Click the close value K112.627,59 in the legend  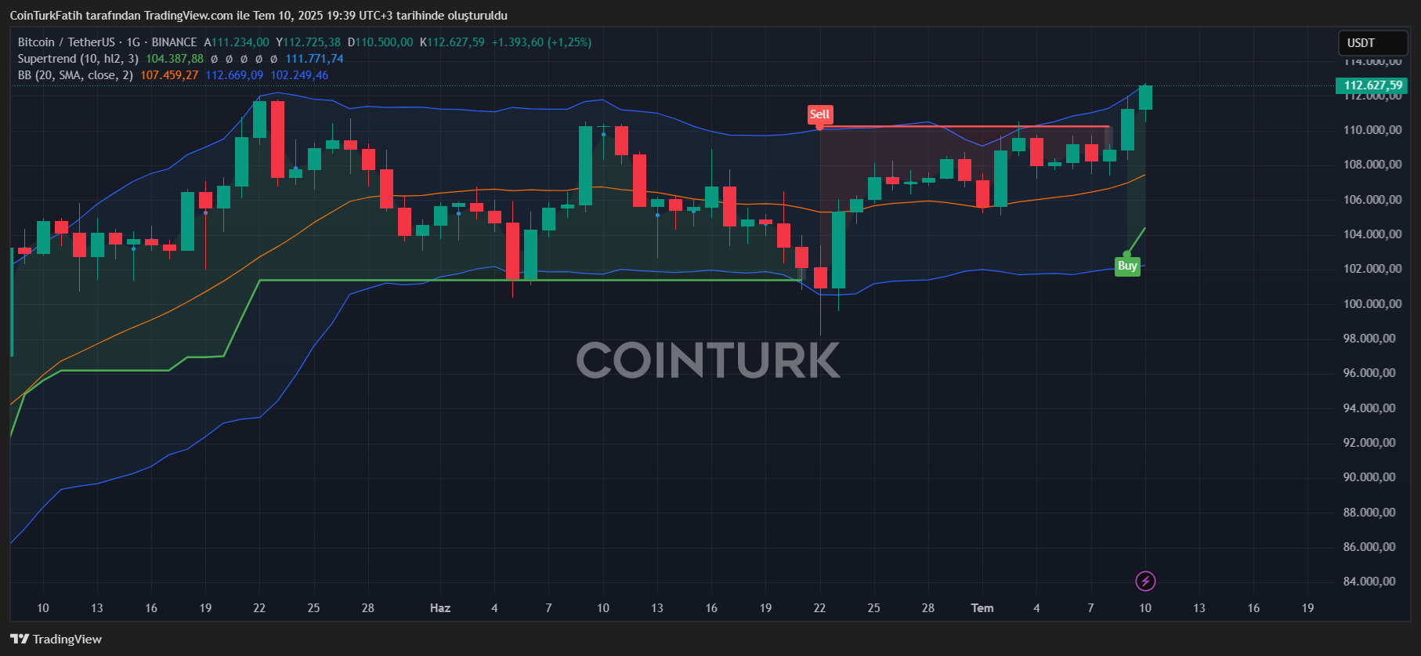pos(452,42)
